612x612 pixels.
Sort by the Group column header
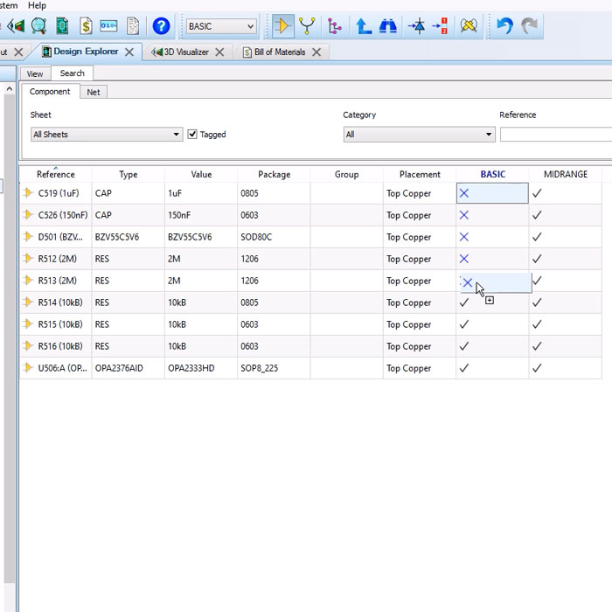[x=346, y=174]
